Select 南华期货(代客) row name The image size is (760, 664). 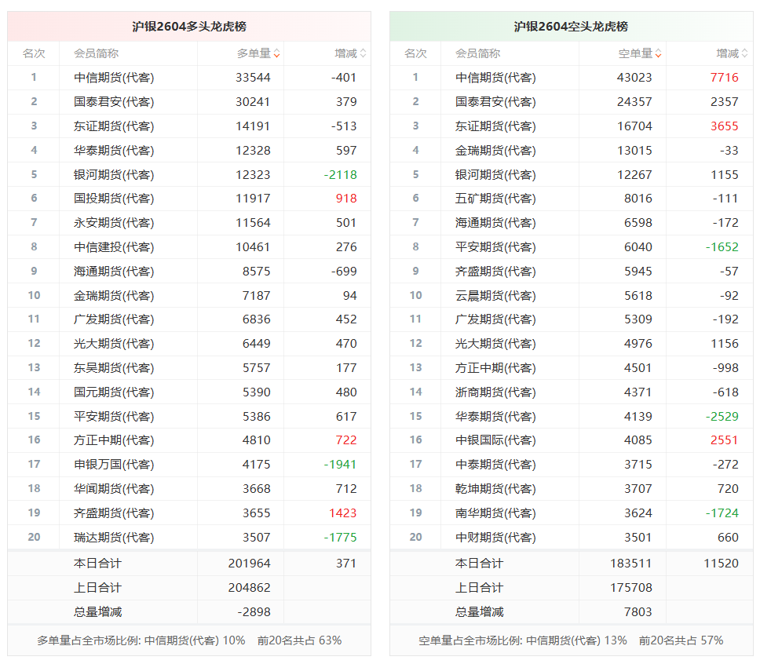495,513
